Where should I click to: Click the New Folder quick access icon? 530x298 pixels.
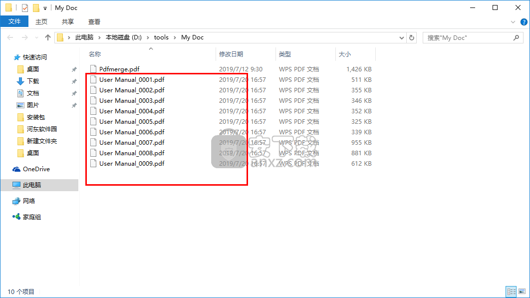(36, 8)
